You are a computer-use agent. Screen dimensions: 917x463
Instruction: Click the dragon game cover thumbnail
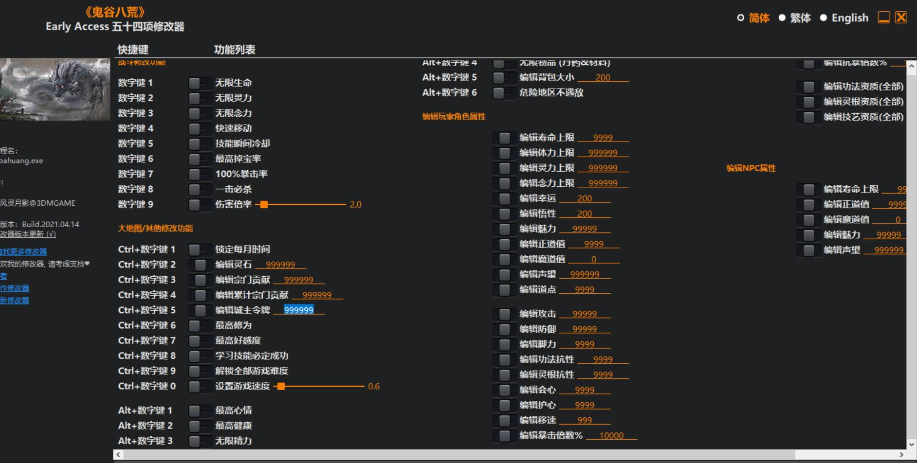point(55,89)
